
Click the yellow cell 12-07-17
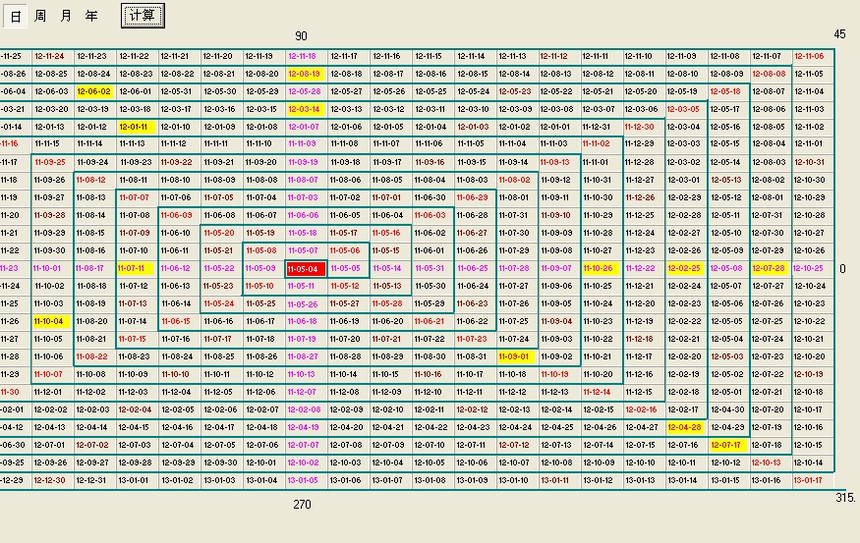click(725, 445)
